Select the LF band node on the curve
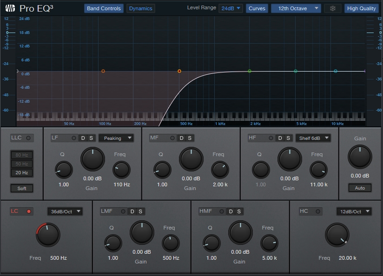This screenshot has height=276, width=383. 103,71
